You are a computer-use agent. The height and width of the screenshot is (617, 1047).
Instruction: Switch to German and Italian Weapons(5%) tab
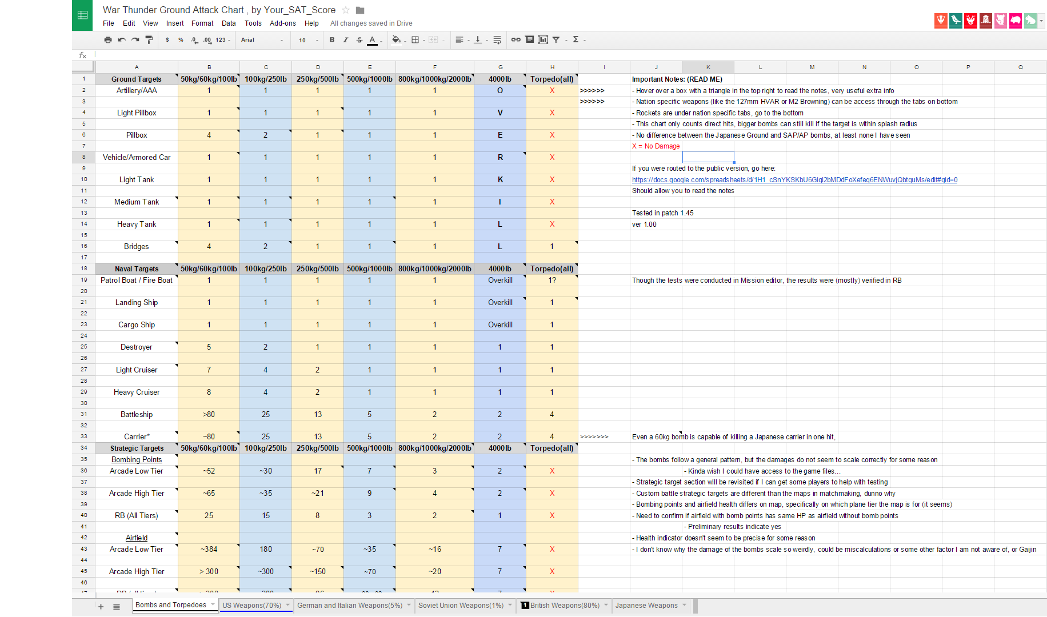click(350, 606)
